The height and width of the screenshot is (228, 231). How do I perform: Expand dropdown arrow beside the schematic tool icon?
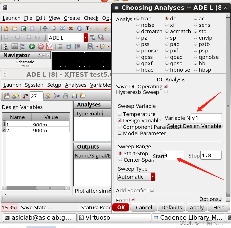[x=97, y=47]
